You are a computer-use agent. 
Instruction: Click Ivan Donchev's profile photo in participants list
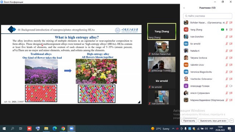click(x=186, y=37)
